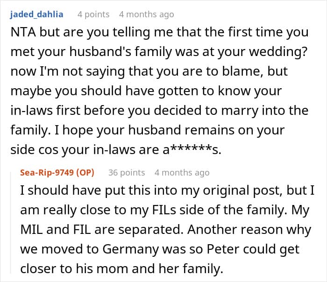Click the '4 points' score on top comment

(x=93, y=14)
